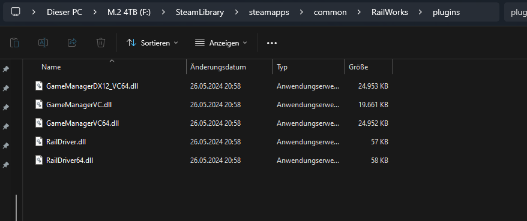Select file RailDriver.dll
The image size is (527, 221).
(66, 142)
